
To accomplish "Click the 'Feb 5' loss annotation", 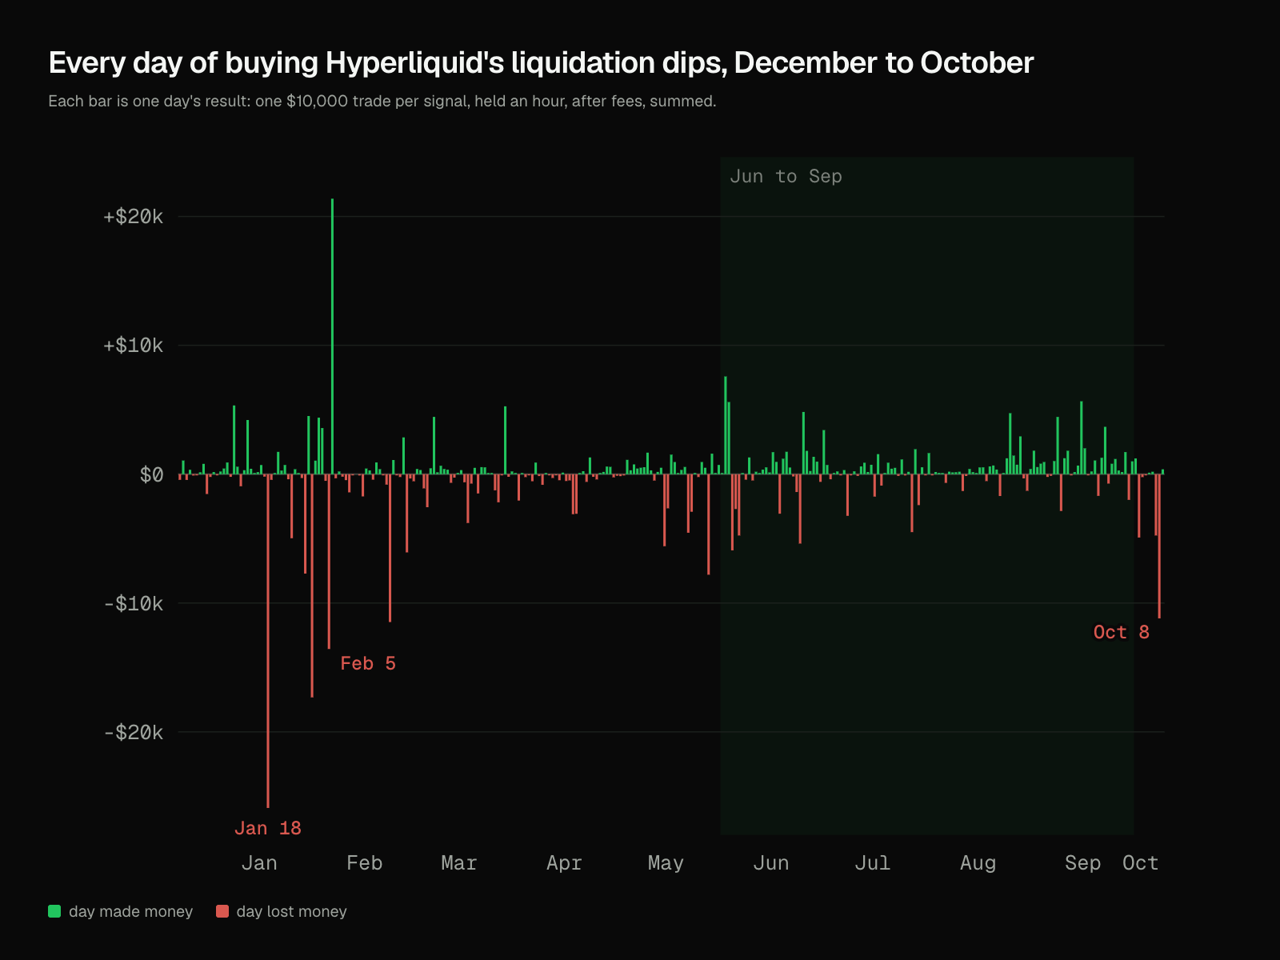I will pyautogui.click(x=368, y=663).
